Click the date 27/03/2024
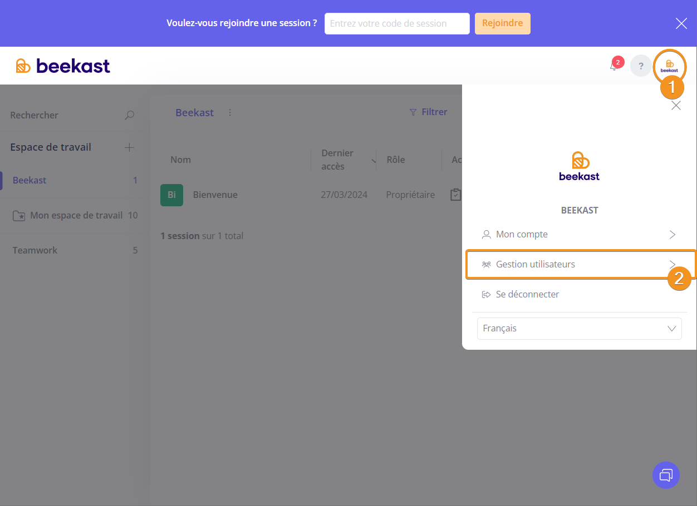Image resolution: width=697 pixels, height=506 pixels. (344, 195)
